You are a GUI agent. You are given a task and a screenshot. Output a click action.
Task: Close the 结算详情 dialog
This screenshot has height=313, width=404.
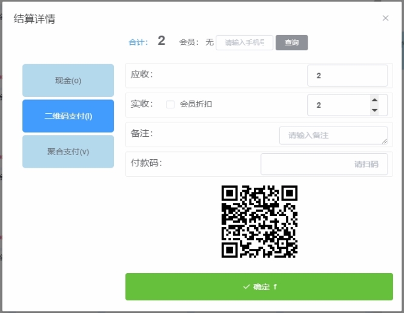click(x=385, y=18)
